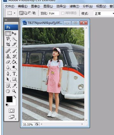Image resolution: width=114 pixels, height=135 pixels.
Task: Expand the 样式 style dropdown
Action: (x=103, y=13)
